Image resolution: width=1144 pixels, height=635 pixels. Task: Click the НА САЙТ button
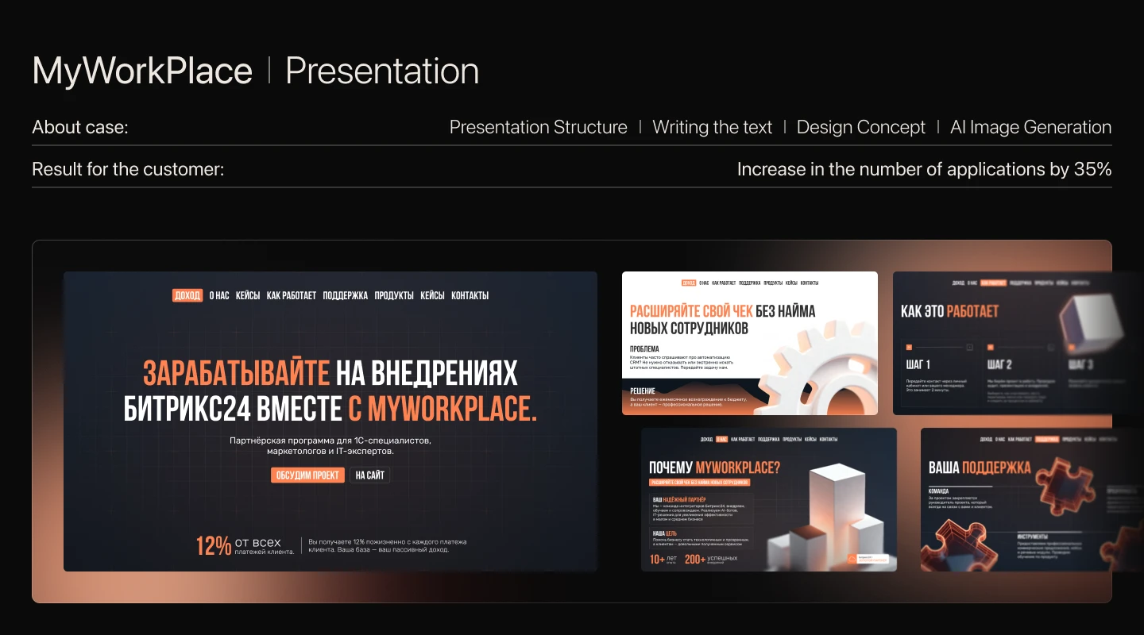click(x=369, y=475)
